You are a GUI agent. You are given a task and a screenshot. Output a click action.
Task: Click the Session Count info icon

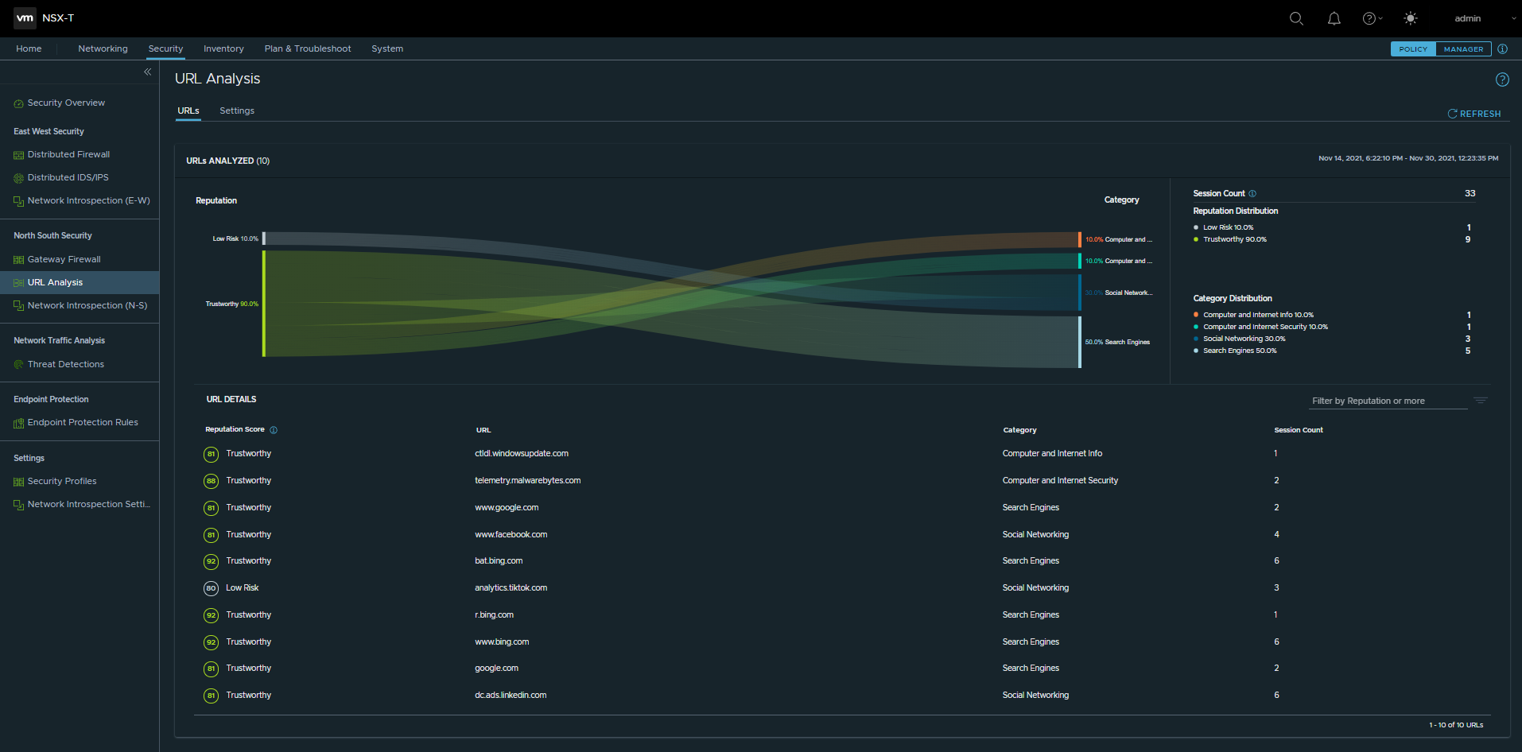[1252, 194]
